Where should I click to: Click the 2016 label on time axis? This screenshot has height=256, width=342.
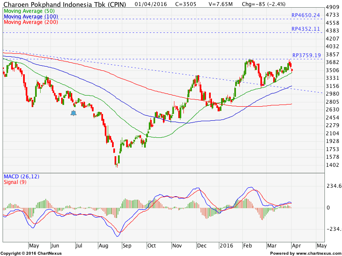(226, 246)
